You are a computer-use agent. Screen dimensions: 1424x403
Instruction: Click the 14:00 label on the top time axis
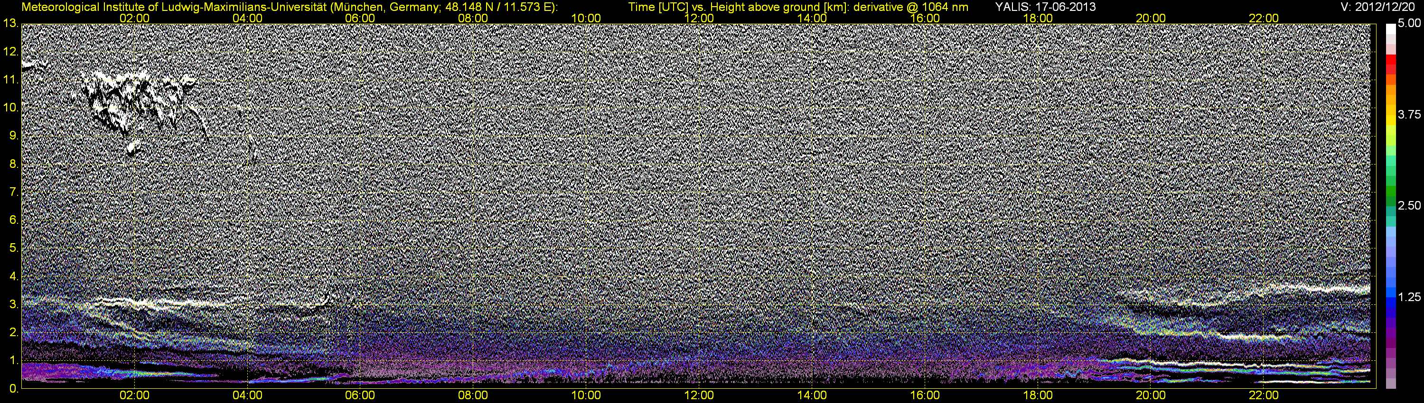coord(812,18)
